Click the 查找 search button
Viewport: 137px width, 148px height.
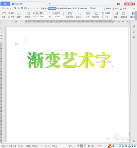pyautogui.click(x=93, y=8)
